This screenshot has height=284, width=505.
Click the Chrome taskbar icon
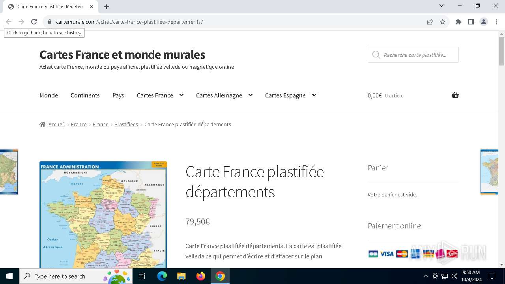220,276
